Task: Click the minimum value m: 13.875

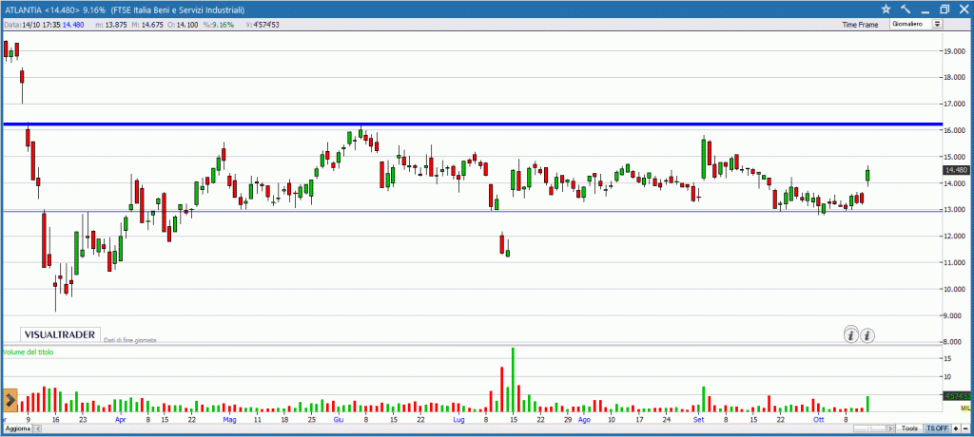Action: click(111, 25)
